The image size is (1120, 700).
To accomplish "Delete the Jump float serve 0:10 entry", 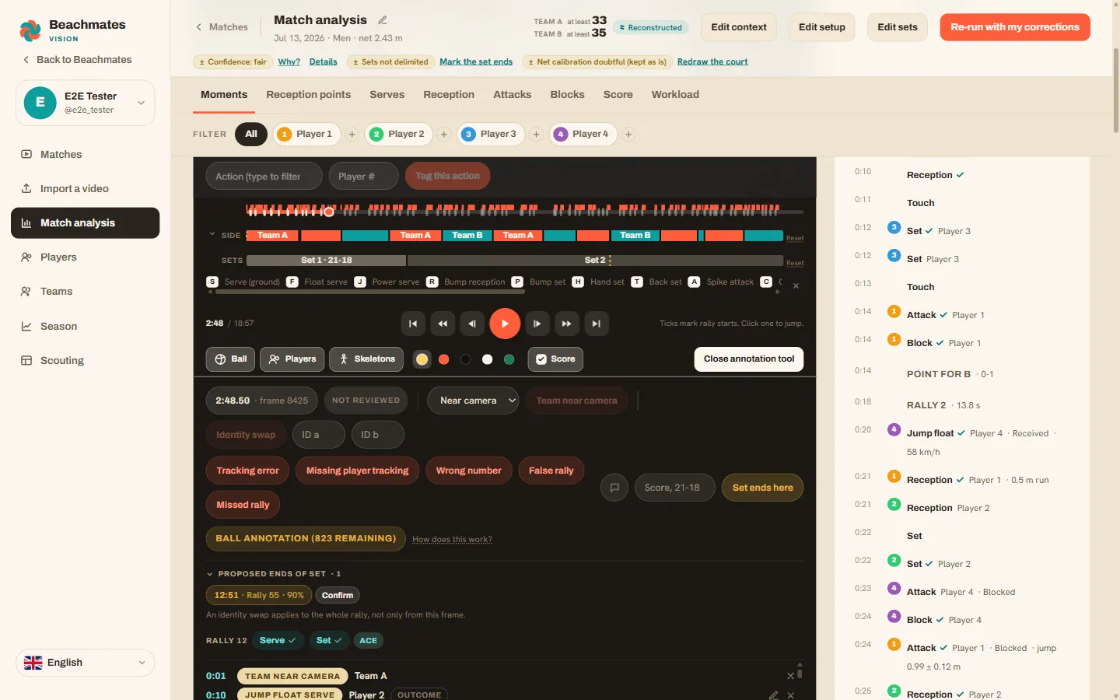I will click(x=790, y=695).
